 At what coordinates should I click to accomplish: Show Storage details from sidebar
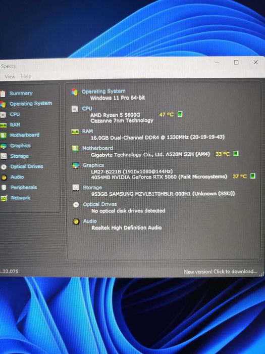click(20, 156)
